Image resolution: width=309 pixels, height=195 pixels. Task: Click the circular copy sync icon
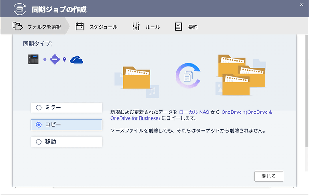click(188, 75)
